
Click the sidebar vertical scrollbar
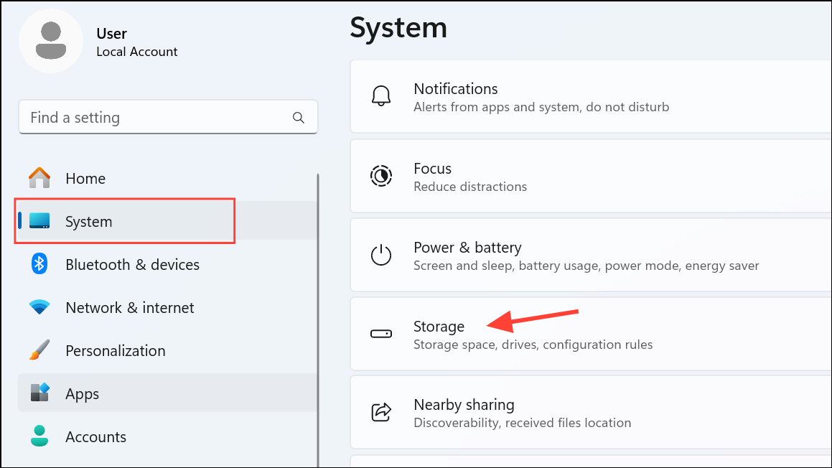click(318, 316)
